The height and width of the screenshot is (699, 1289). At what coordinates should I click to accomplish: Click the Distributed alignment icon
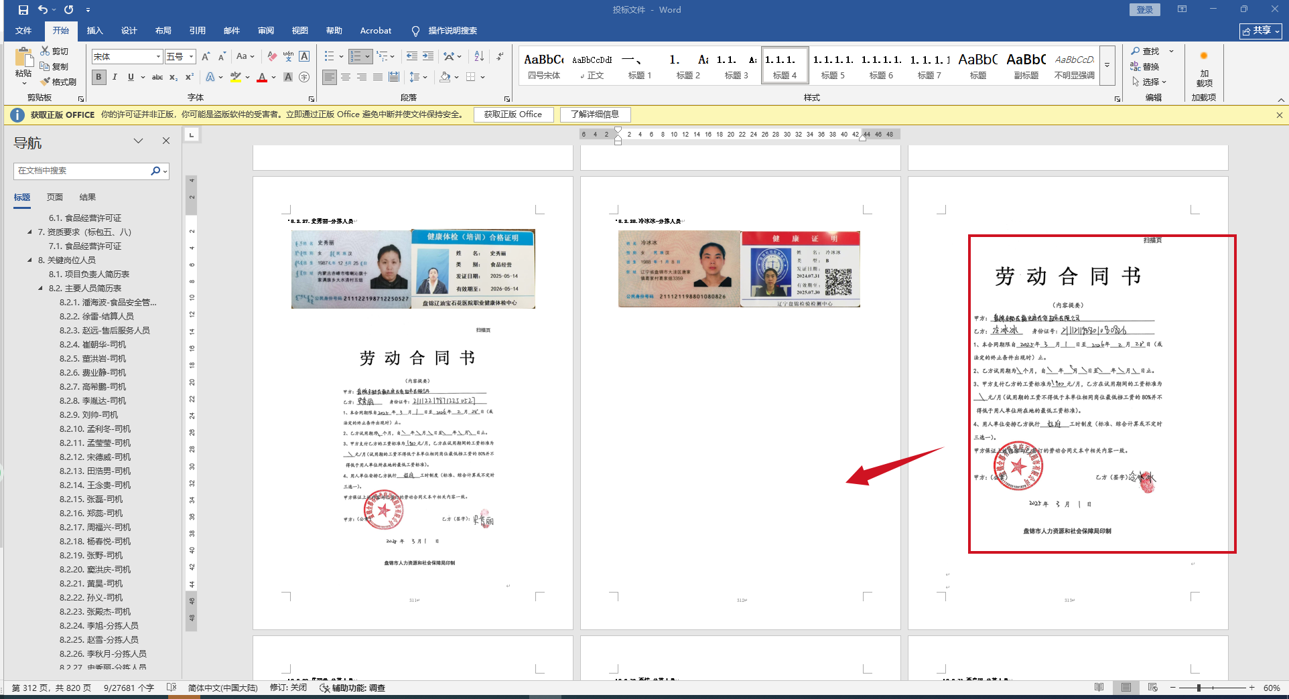tap(394, 77)
